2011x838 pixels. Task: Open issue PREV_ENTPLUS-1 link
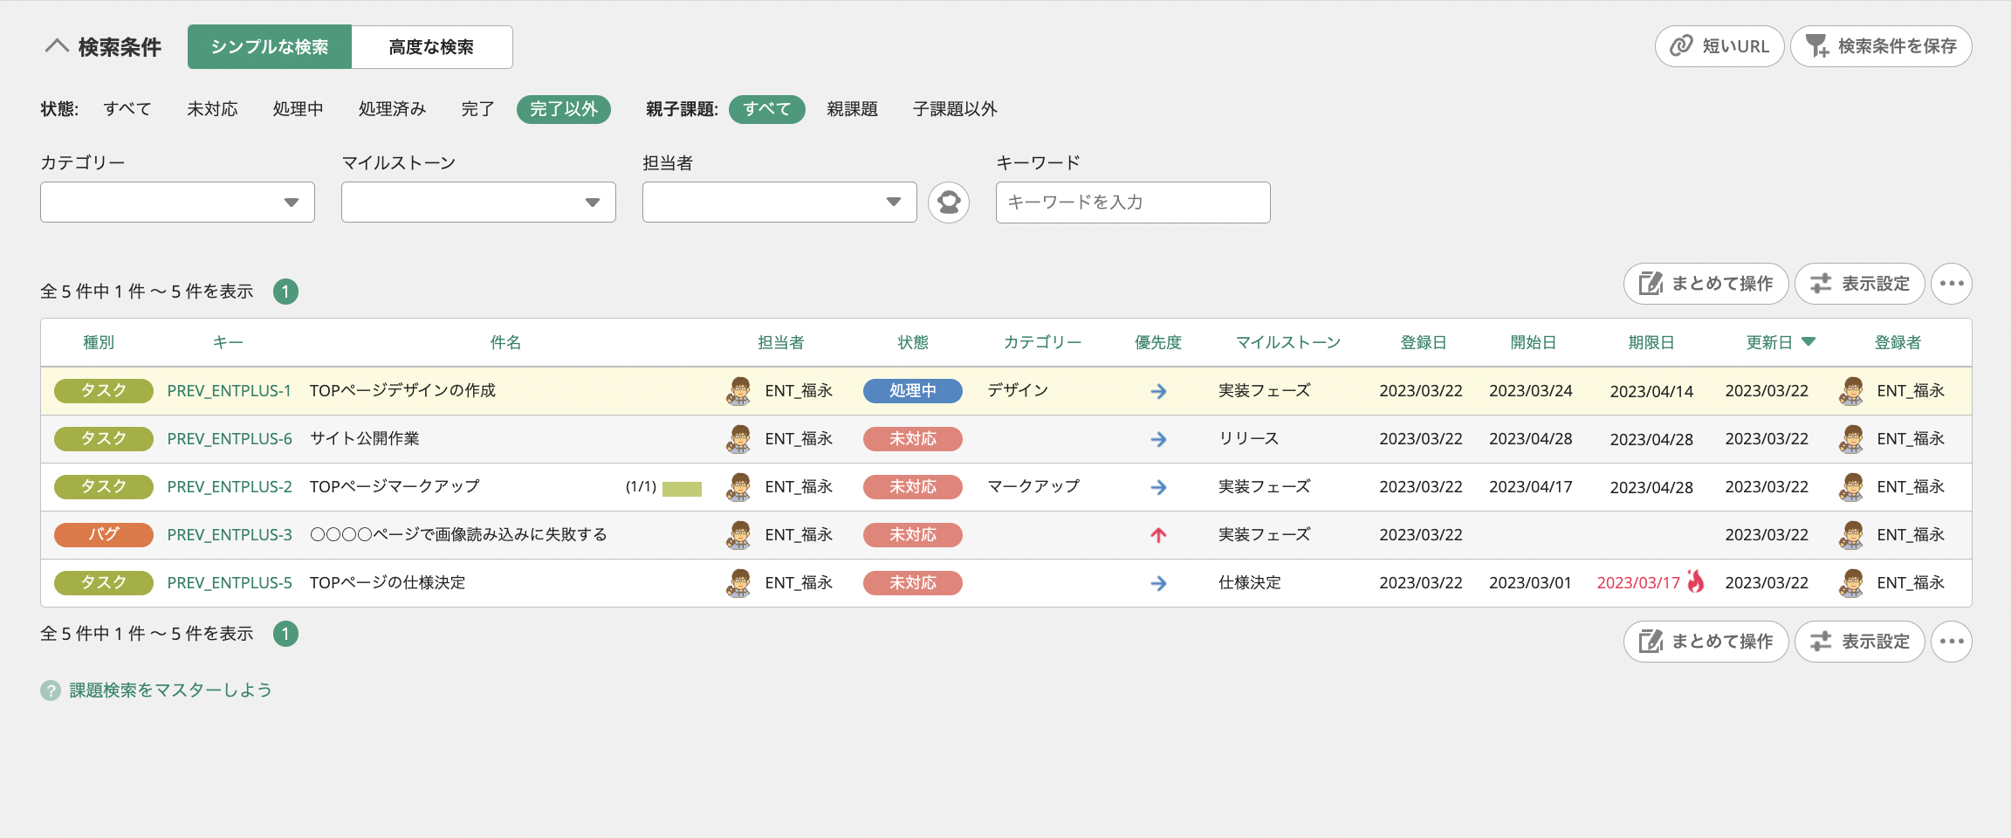pos(230,390)
